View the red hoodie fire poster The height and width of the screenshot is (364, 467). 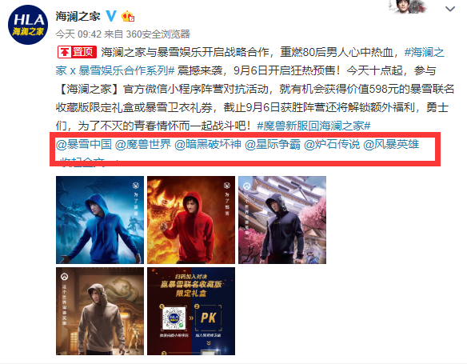[191, 220]
